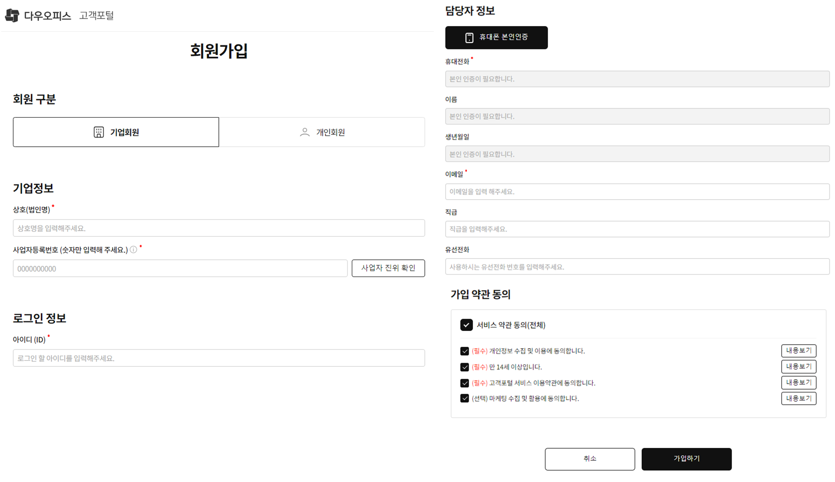Toggle 마케팅 수집 및 활용 동의 checkbox

[464, 398]
